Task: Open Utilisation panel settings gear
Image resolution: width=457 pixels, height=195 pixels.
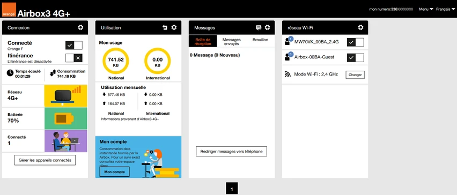Action: coord(174,27)
